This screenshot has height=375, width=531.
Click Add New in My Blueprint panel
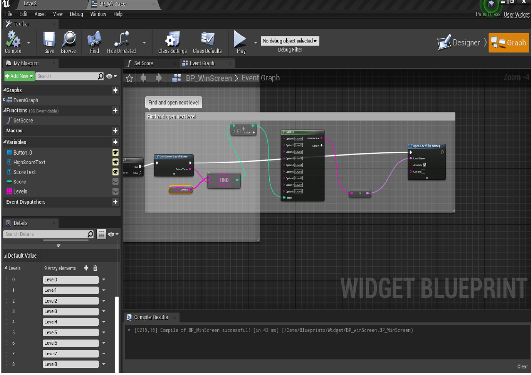(x=19, y=76)
